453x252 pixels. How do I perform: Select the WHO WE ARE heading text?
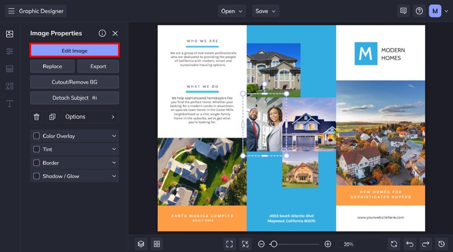(202, 41)
